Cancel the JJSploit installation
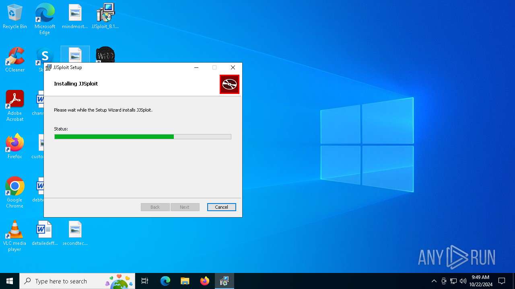The height and width of the screenshot is (289, 515). click(221, 207)
